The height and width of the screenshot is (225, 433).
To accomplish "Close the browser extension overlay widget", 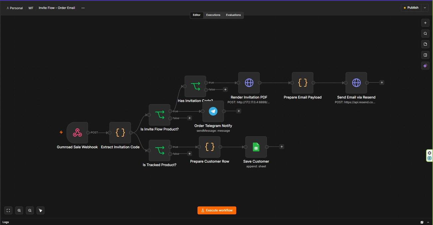I will [430, 153].
